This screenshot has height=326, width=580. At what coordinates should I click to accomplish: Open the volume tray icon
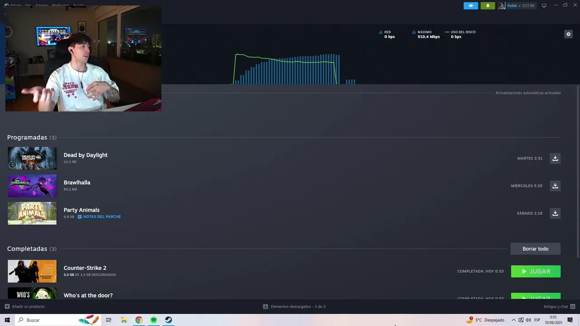coord(528,320)
